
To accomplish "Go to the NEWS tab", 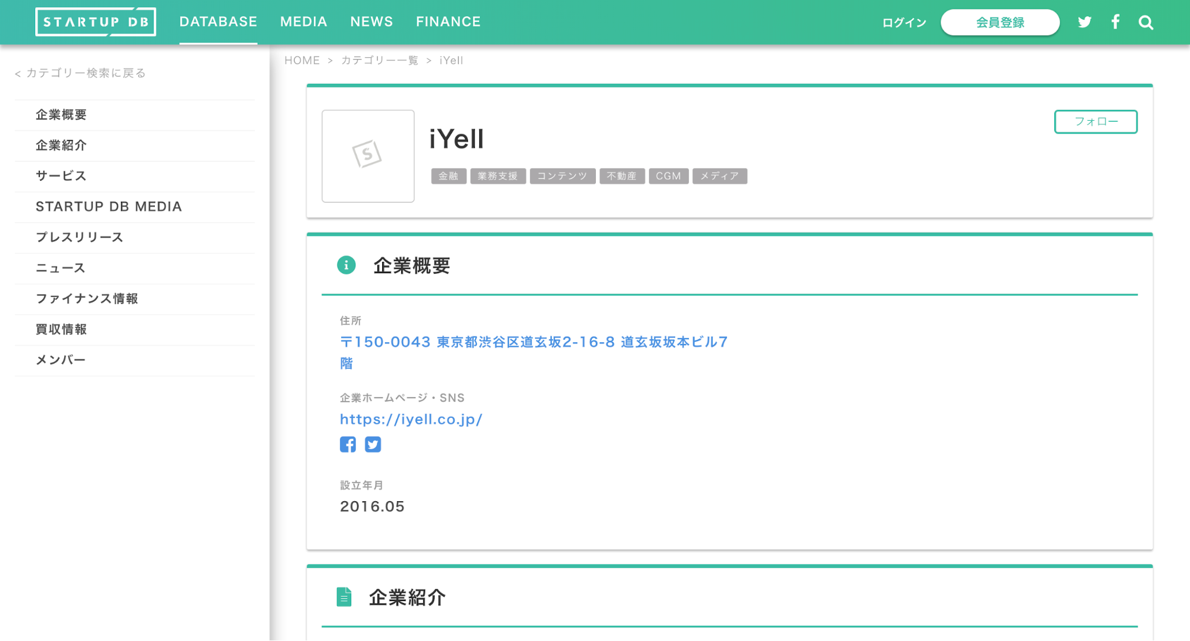I will tap(371, 22).
